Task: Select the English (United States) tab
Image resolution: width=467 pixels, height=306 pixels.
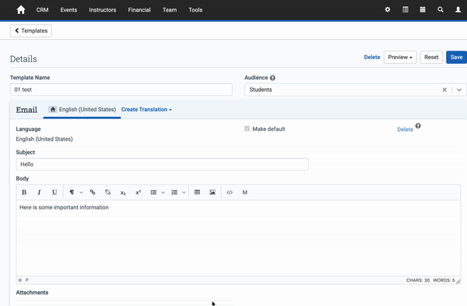Action: [83, 109]
